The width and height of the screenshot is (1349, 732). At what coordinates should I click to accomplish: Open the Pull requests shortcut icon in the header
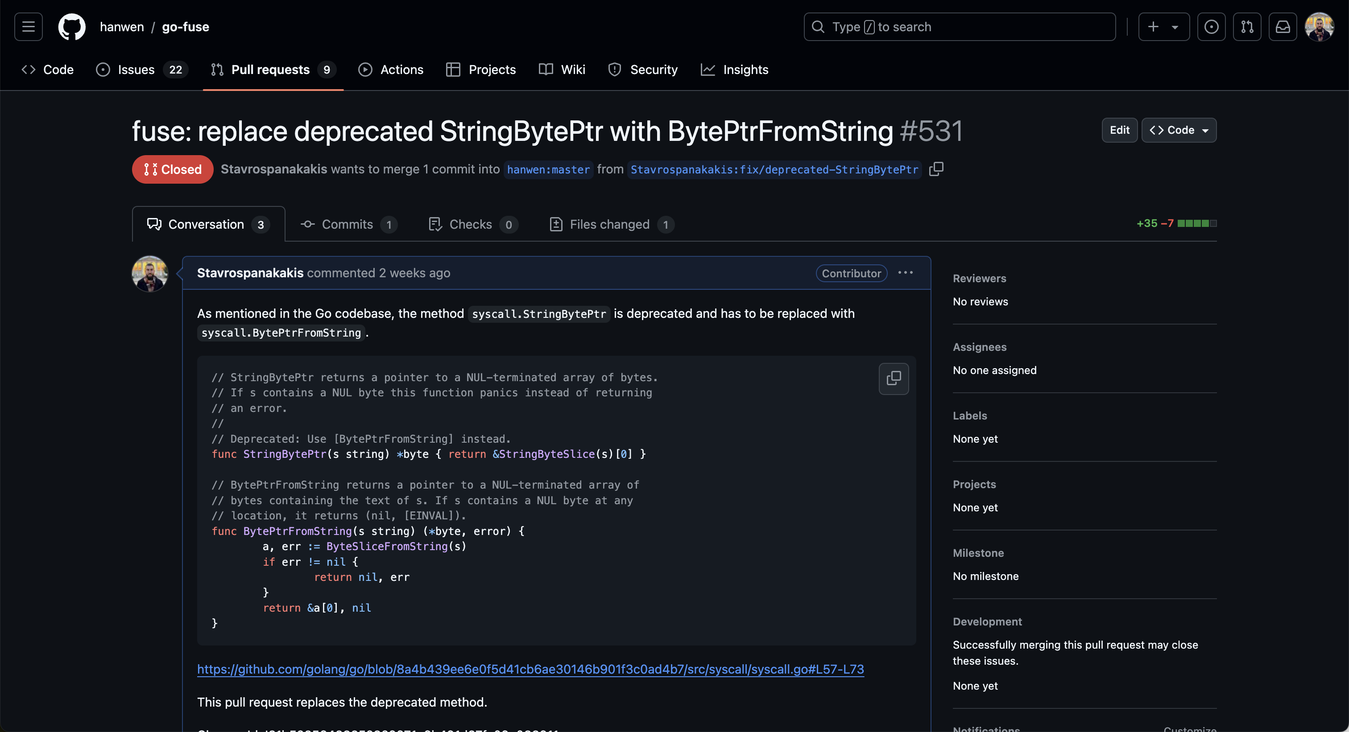pyautogui.click(x=1247, y=27)
